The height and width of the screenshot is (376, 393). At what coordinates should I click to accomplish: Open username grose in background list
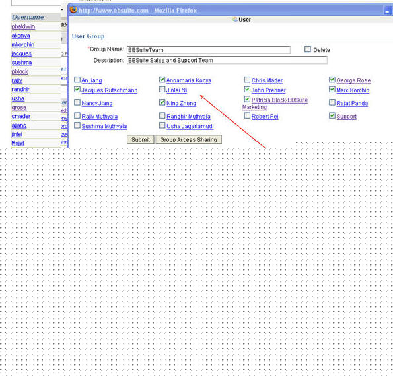pos(19,108)
